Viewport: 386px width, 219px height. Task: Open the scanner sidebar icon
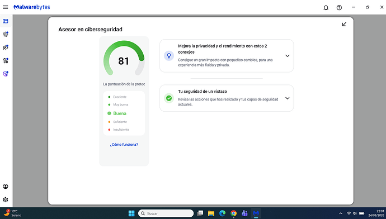coord(6,34)
